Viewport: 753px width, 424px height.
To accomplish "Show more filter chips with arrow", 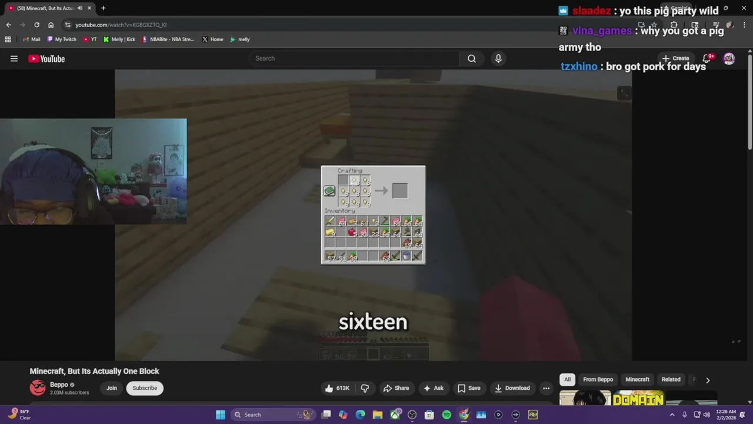I will point(708,380).
